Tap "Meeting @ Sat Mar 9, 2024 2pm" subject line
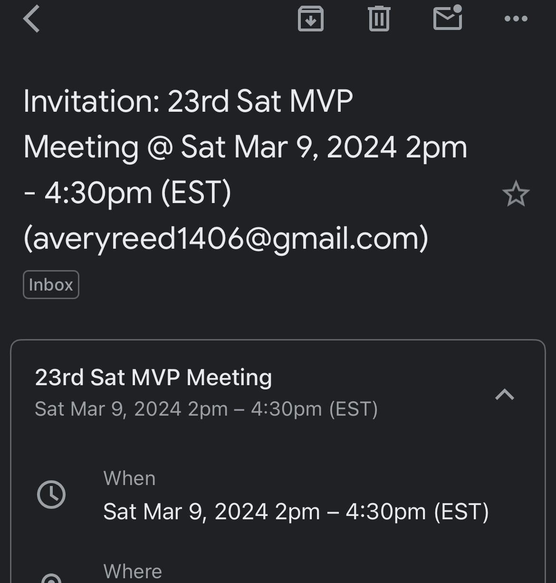556x583 pixels. (x=245, y=147)
